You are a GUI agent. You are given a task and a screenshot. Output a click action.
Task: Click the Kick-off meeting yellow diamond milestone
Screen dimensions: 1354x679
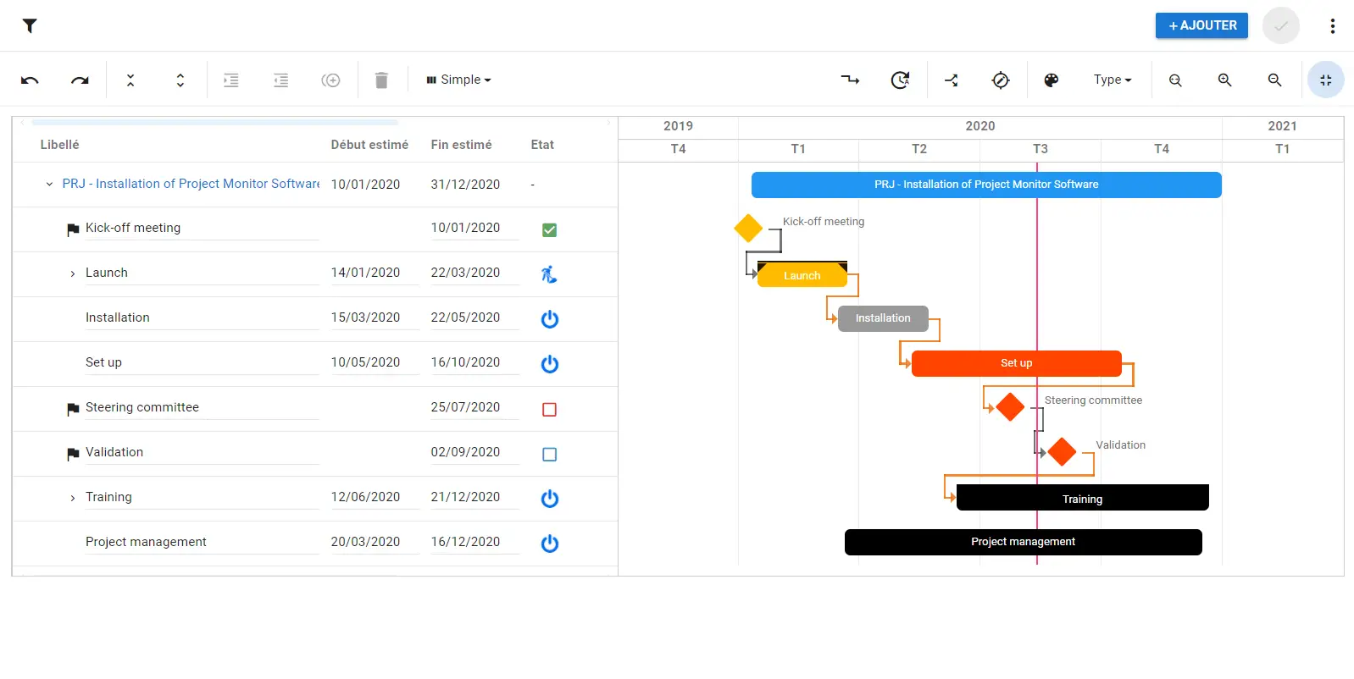click(x=748, y=229)
